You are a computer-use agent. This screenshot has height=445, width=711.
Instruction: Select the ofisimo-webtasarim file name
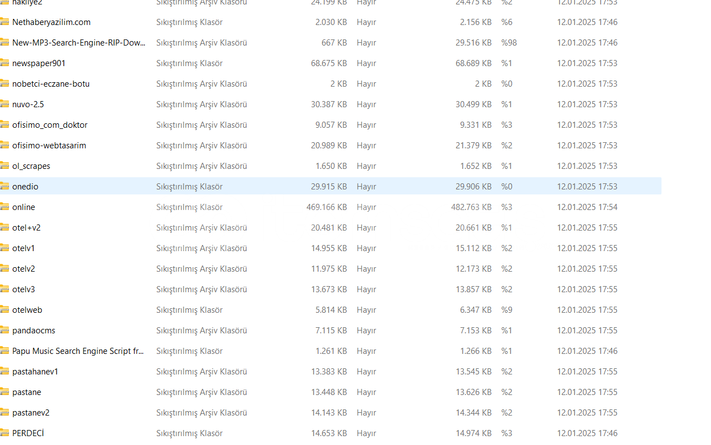point(49,146)
